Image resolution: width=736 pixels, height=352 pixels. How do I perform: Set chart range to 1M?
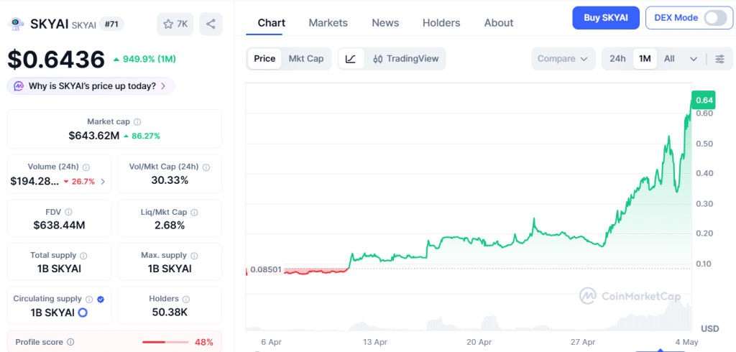(x=645, y=59)
